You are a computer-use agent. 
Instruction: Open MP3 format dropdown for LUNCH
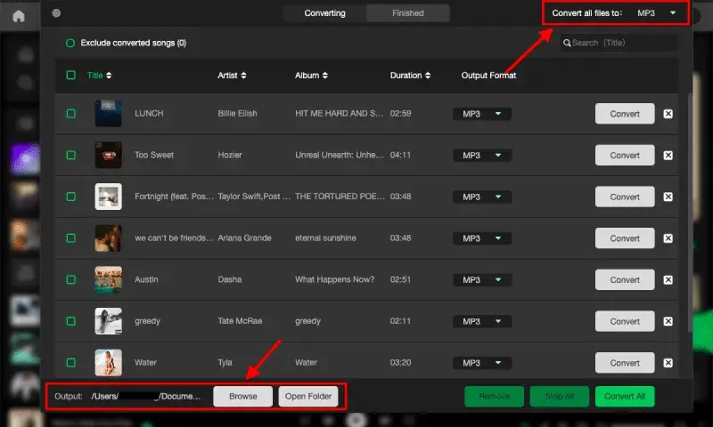[x=482, y=114]
